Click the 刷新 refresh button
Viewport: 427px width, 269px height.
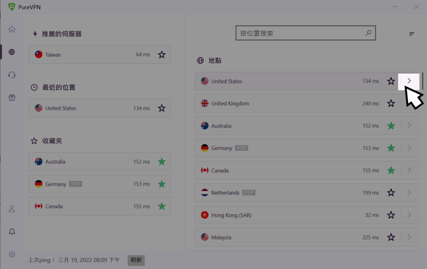[136, 260]
